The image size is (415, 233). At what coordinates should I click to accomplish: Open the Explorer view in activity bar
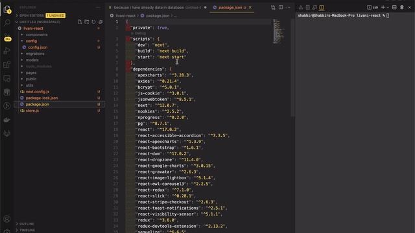pos(7,10)
